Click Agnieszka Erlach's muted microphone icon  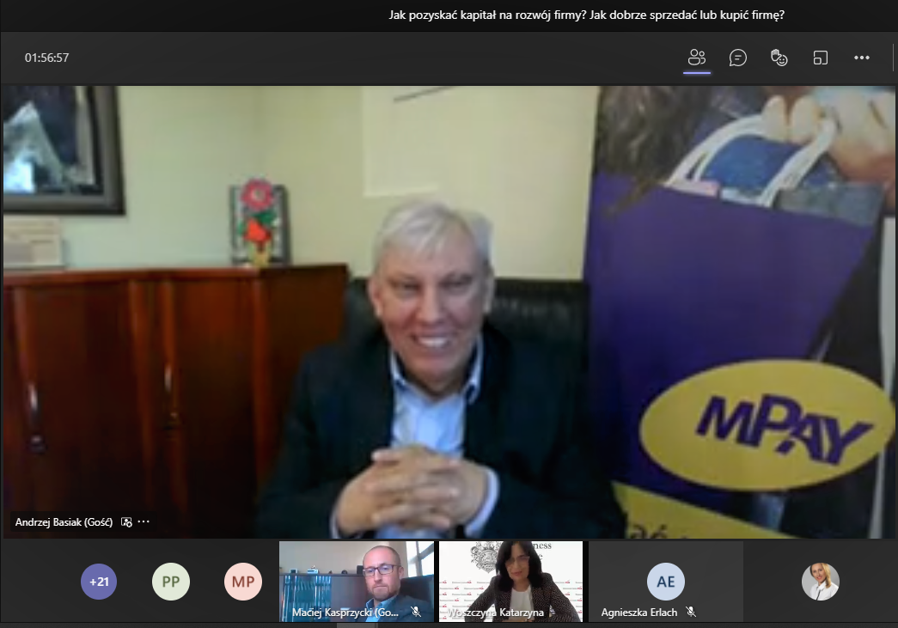click(x=691, y=613)
